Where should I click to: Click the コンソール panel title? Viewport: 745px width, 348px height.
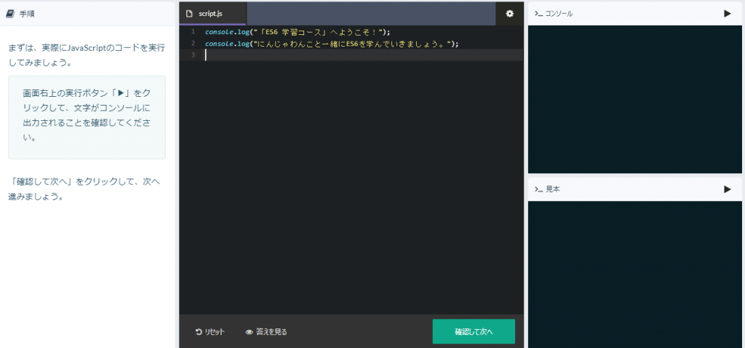[x=559, y=14]
